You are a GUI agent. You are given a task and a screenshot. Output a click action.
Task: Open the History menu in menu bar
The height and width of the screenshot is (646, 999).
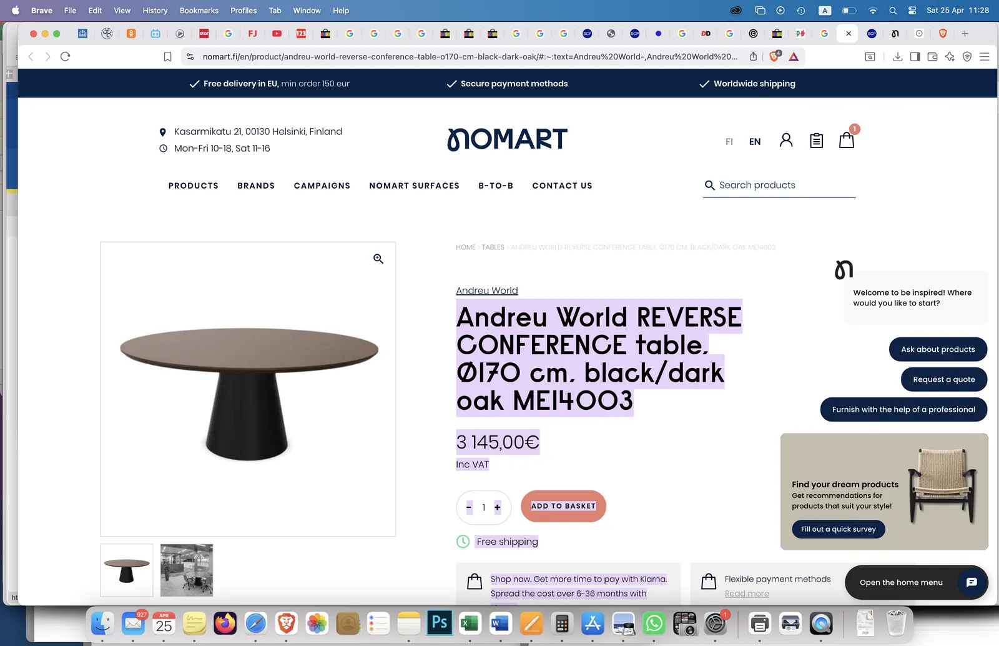(155, 11)
